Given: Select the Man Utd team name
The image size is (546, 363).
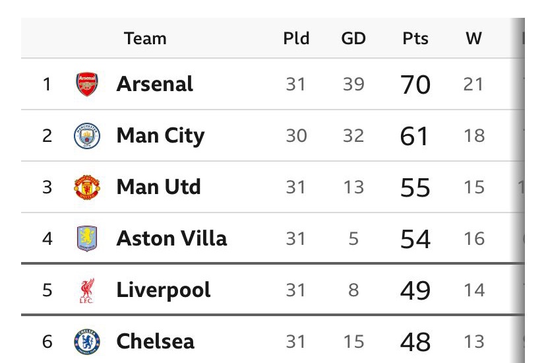Looking at the screenshot, I should tap(158, 187).
